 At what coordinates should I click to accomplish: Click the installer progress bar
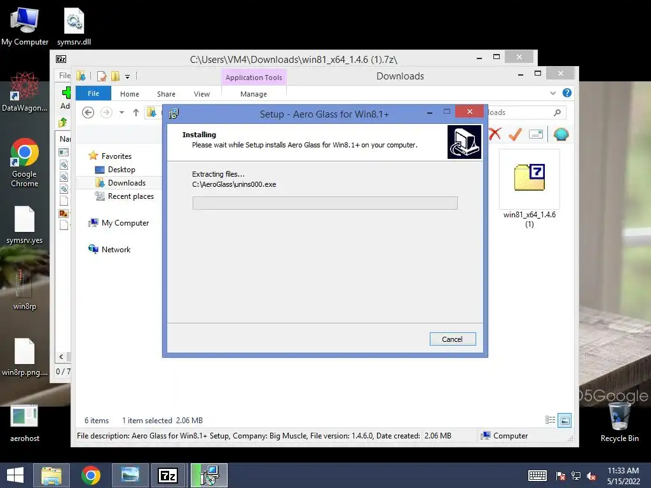point(325,203)
